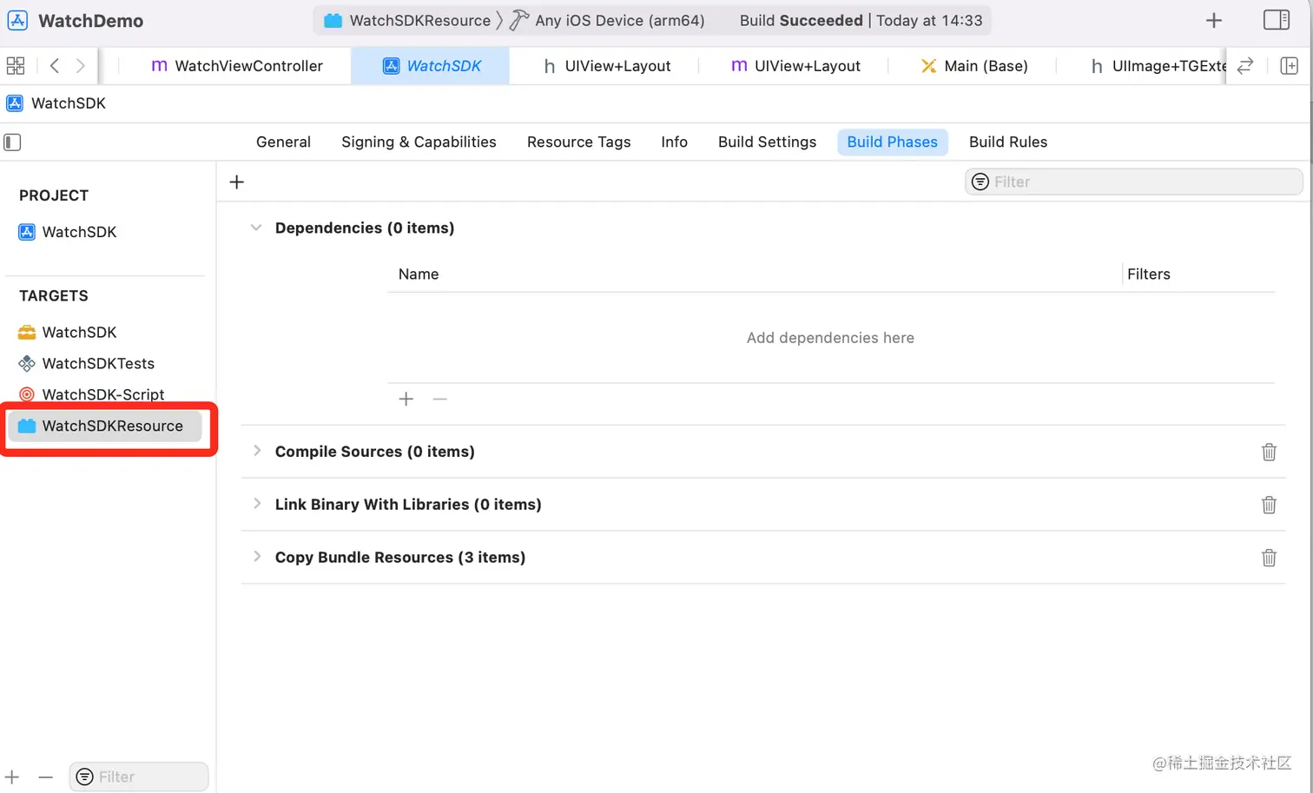This screenshot has width=1313, height=793.
Task: Open the Build Rules tab
Action: coord(1007,142)
